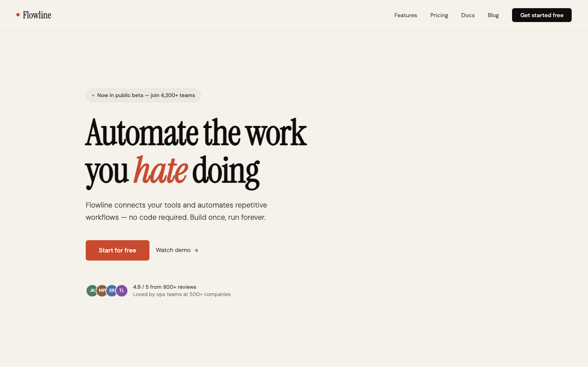Go to the Pricing page
Viewport: 588px width, 367px height.
[439, 15]
